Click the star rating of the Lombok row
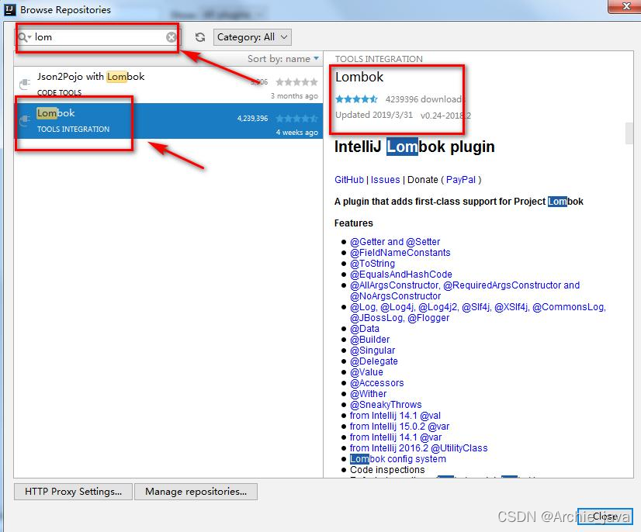 coord(296,119)
